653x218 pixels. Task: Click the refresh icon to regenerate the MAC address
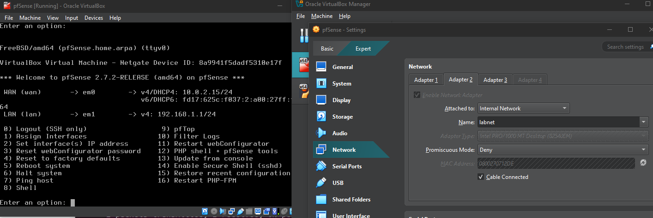point(643,163)
